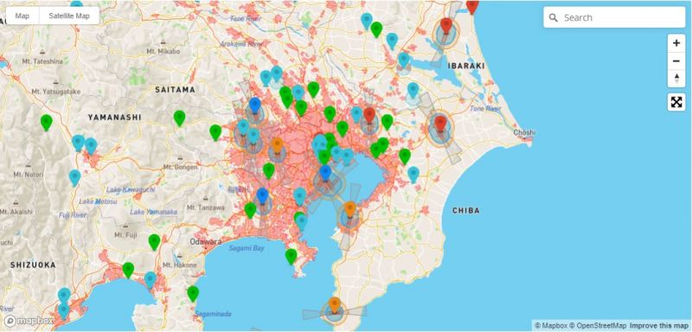Follow the Improve this map link

[659, 326]
